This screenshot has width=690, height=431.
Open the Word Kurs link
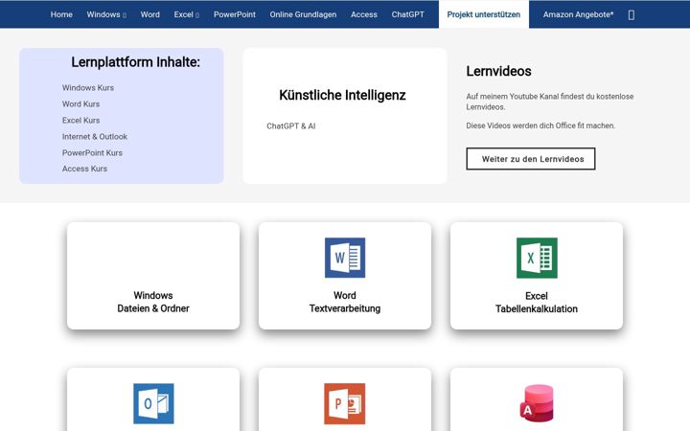pyautogui.click(x=80, y=104)
